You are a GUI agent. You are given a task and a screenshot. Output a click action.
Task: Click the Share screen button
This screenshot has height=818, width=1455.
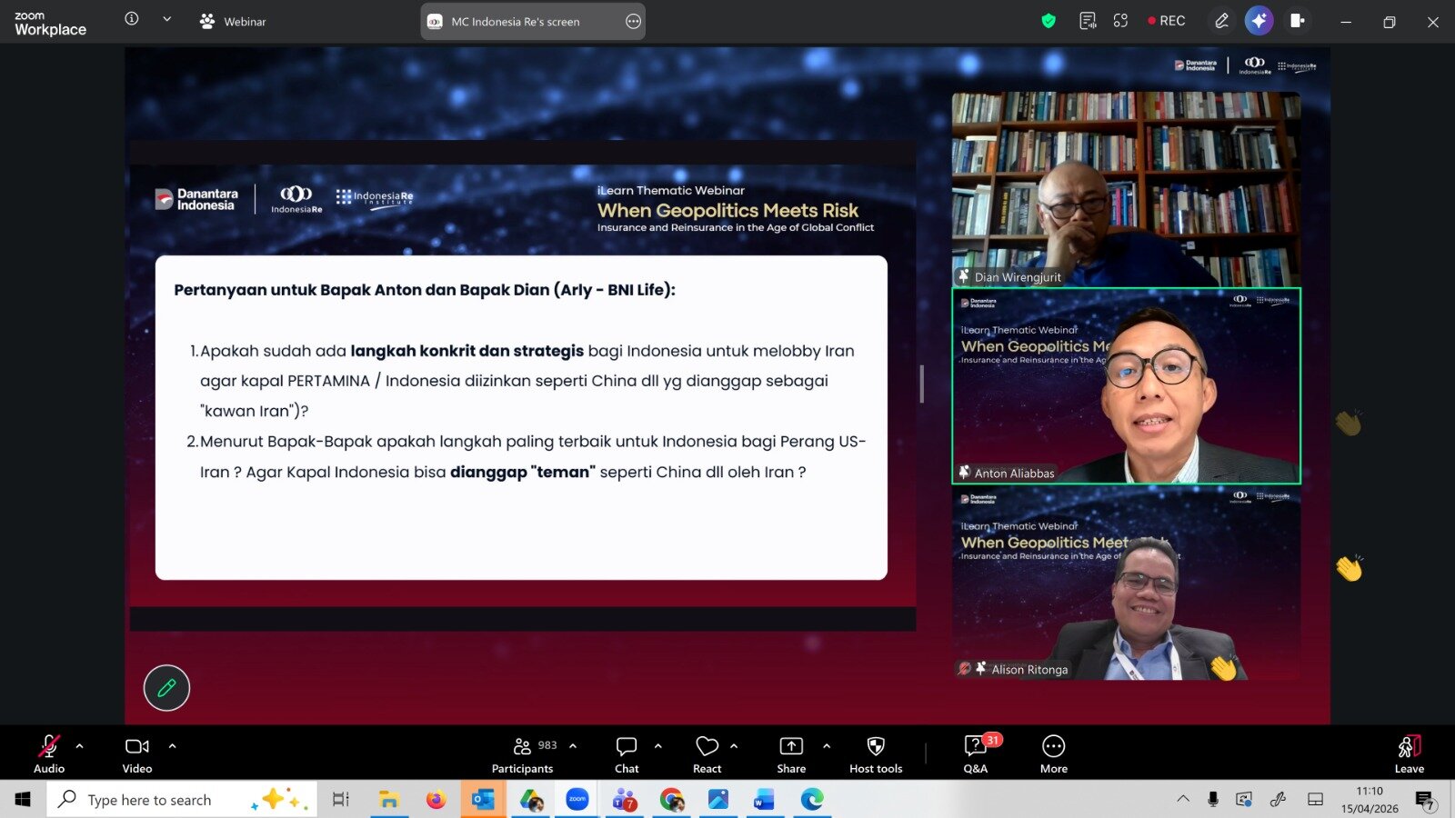pos(791,753)
